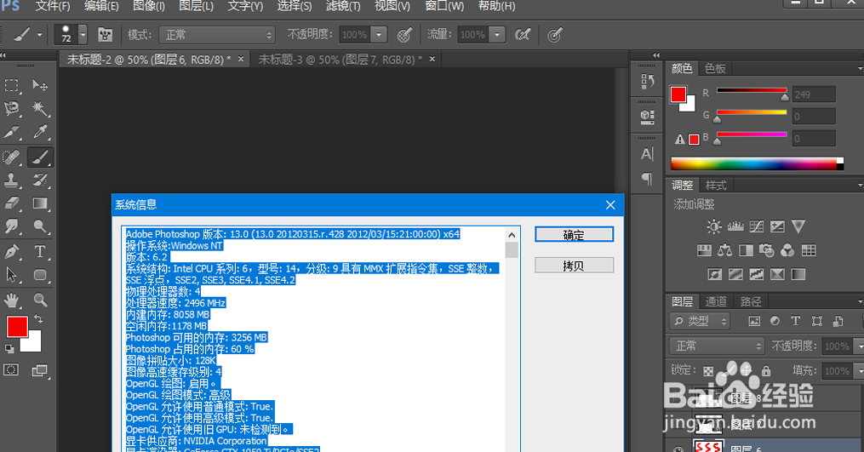Open the Image menu
The width and height of the screenshot is (864, 452).
click(149, 6)
